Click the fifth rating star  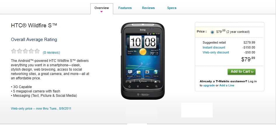point(37,51)
